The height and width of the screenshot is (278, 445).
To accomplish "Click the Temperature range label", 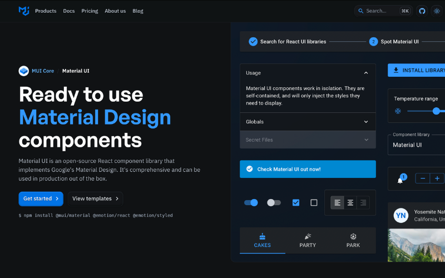I will pyautogui.click(x=416, y=99).
